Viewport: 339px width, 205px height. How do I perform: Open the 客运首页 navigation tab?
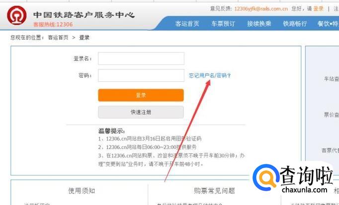point(187,23)
